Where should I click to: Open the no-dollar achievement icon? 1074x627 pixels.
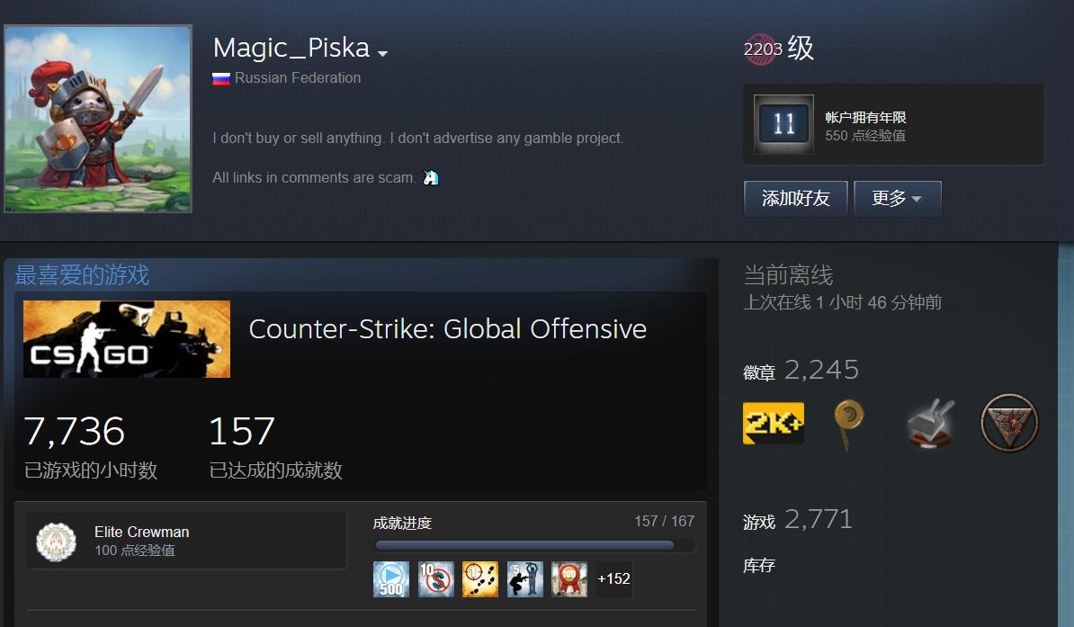coord(435,579)
